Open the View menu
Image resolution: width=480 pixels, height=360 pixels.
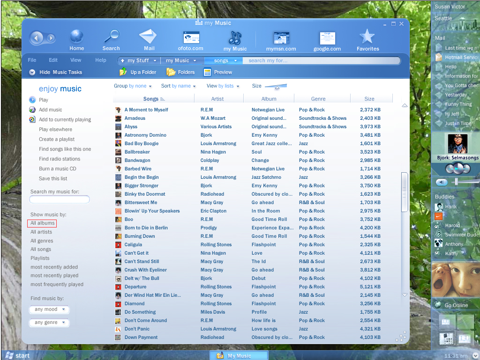pyautogui.click(x=75, y=60)
